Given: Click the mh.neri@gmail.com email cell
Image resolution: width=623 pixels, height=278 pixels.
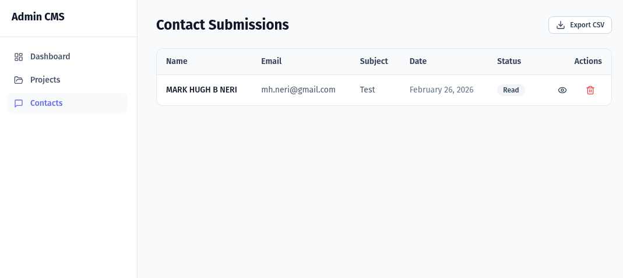Looking at the screenshot, I should click(x=298, y=90).
